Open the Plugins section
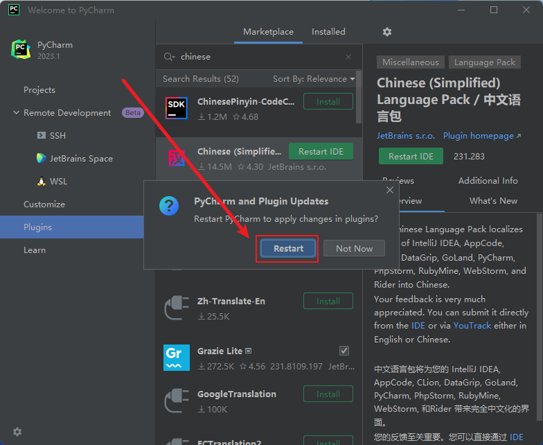543x445 pixels. (x=72, y=227)
